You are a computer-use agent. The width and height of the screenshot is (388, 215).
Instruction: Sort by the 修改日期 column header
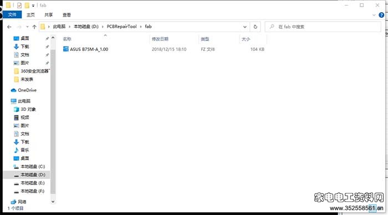160,39
